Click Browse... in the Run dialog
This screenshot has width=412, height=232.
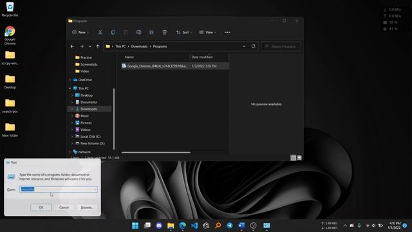tap(87, 208)
